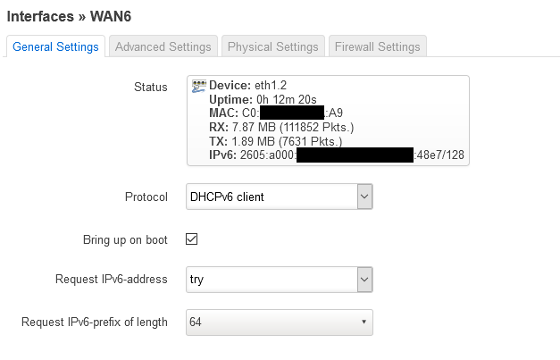
Task: Click the IPv6 address line in Status
Action: 337,155
